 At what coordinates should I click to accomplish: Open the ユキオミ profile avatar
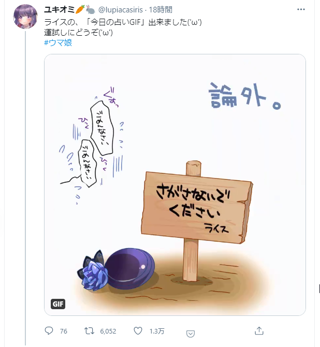(25, 17)
